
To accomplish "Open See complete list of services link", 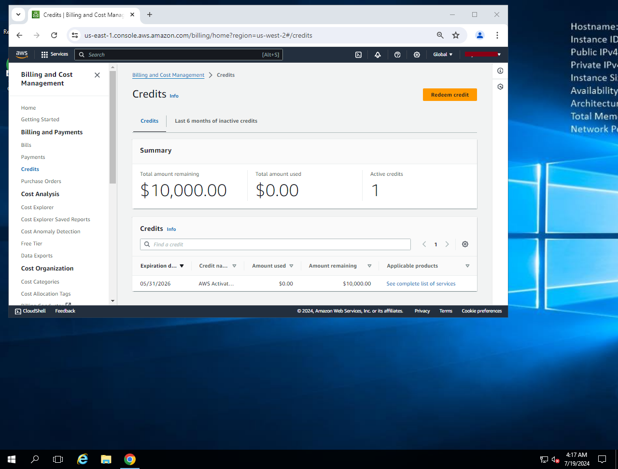I will point(421,284).
